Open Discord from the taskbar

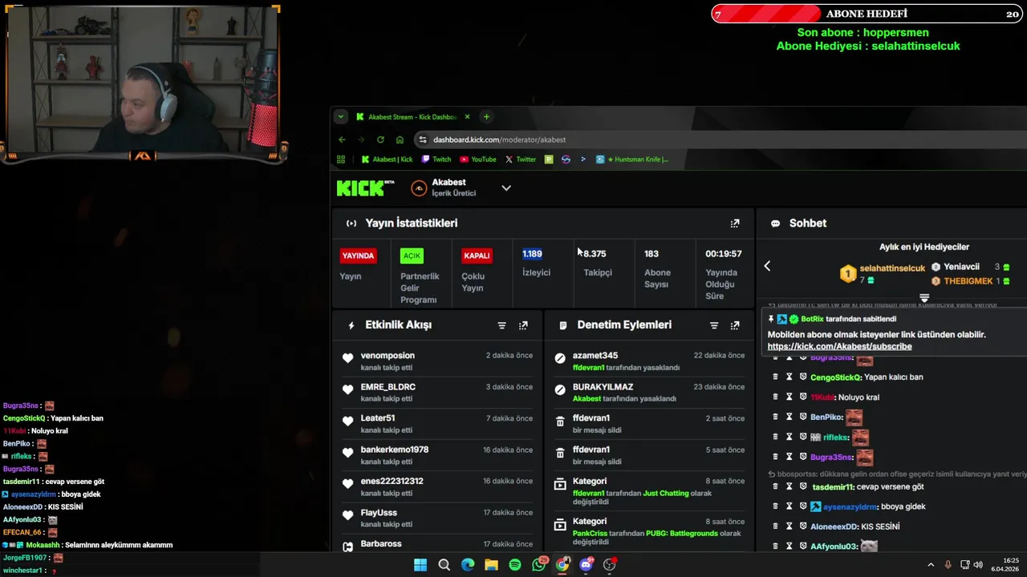tap(587, 565)
